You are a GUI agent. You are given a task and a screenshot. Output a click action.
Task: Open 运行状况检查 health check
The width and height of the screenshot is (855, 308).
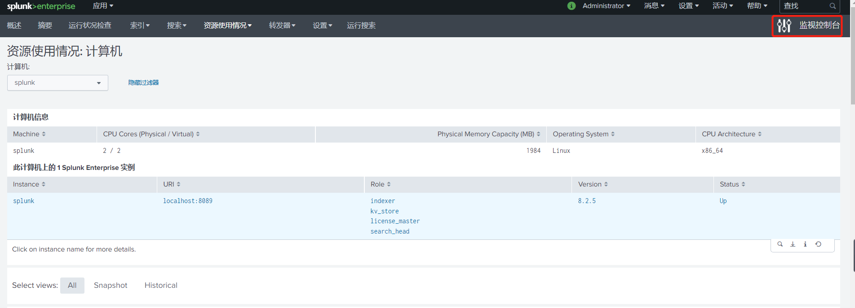pos(90,26)
